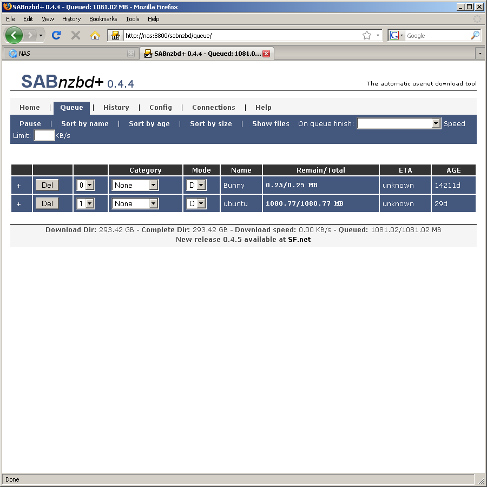The width and height of the screenshot is (487, 487).
Task: Click the Firefox icon in the title bar
Action: 8,6
